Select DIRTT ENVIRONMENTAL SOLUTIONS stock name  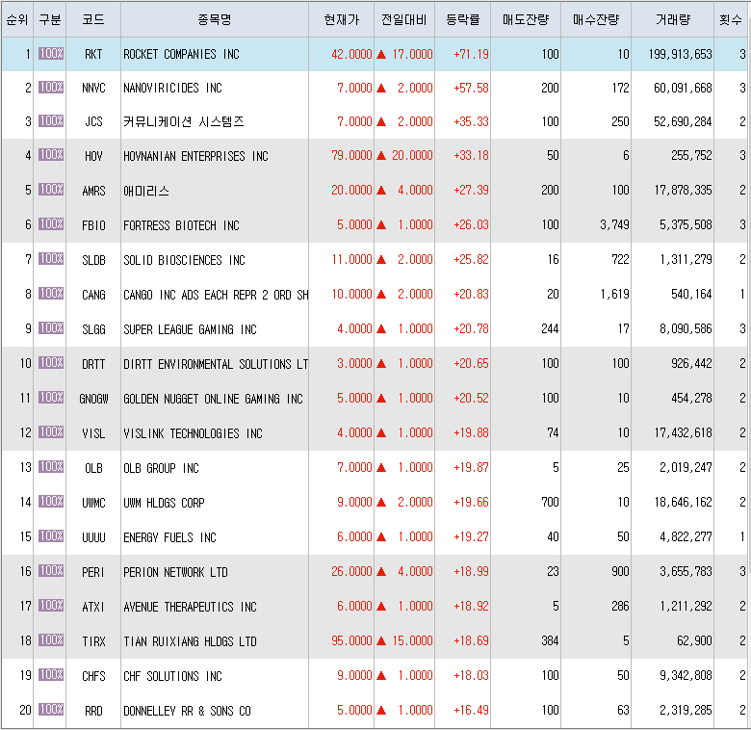tap(216, 364)
